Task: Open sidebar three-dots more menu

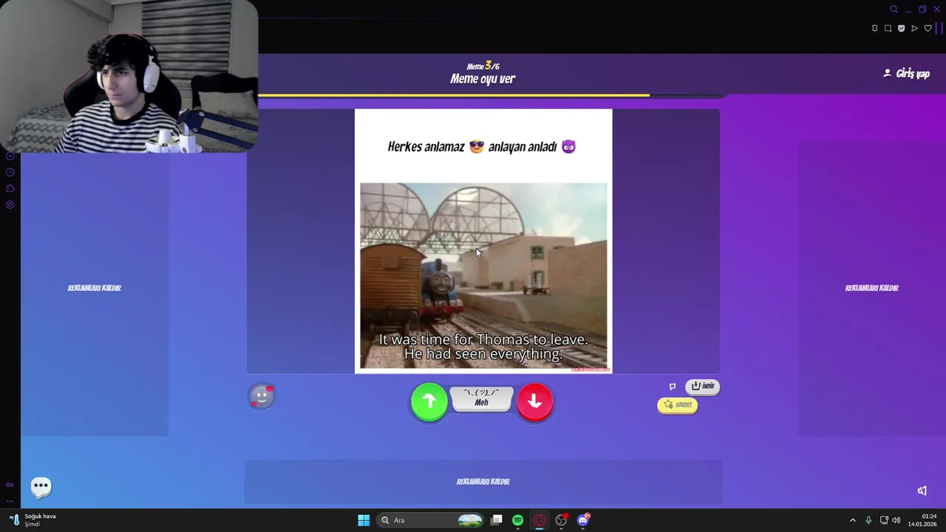Action: click(x=10, y=500)
